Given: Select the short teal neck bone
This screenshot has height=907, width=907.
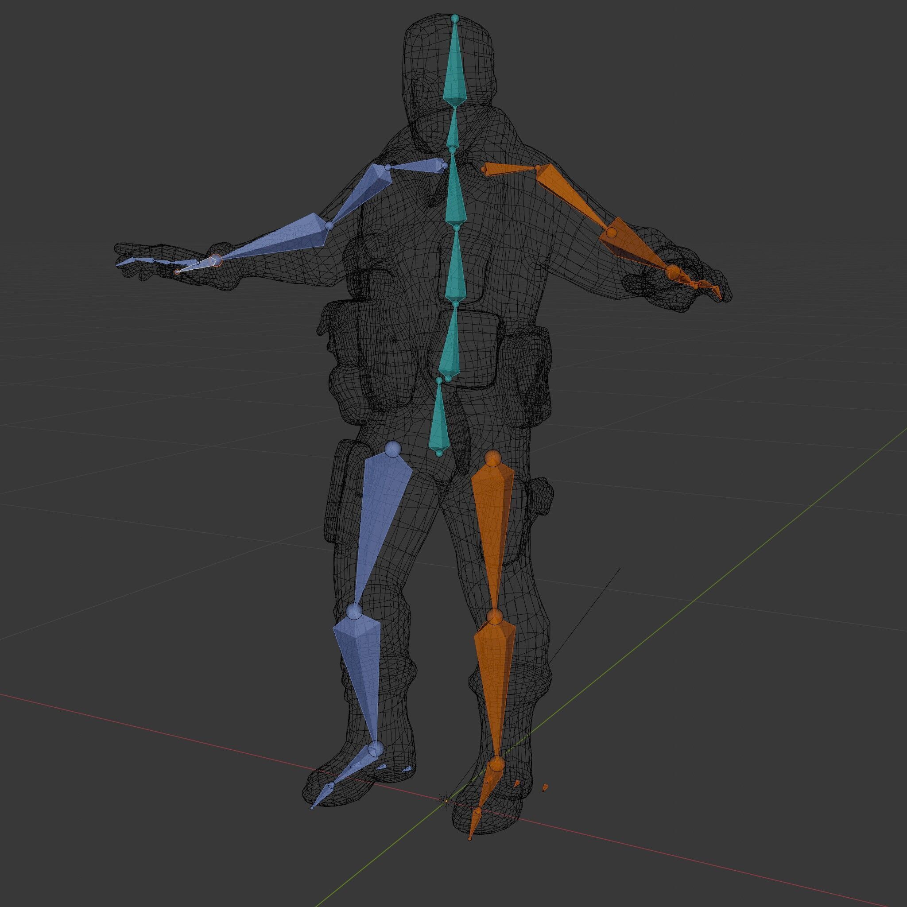Looking at the screenshot, I should point(453,129).
